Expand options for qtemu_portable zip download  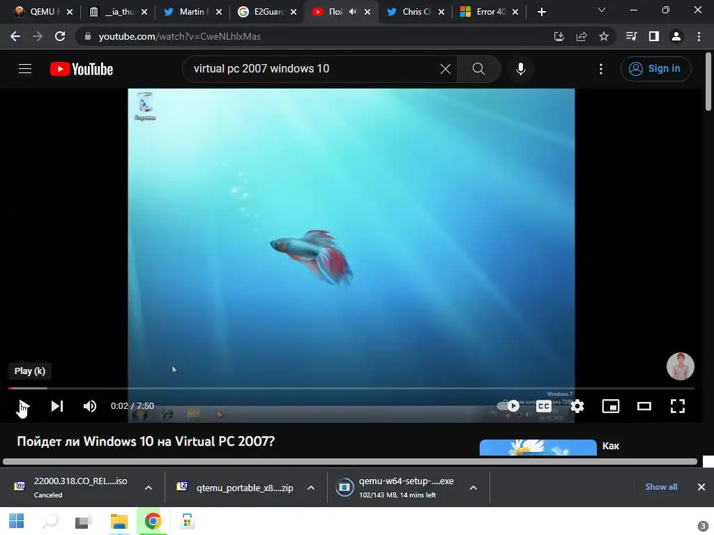pyautogui.click(x=311, y=488)
